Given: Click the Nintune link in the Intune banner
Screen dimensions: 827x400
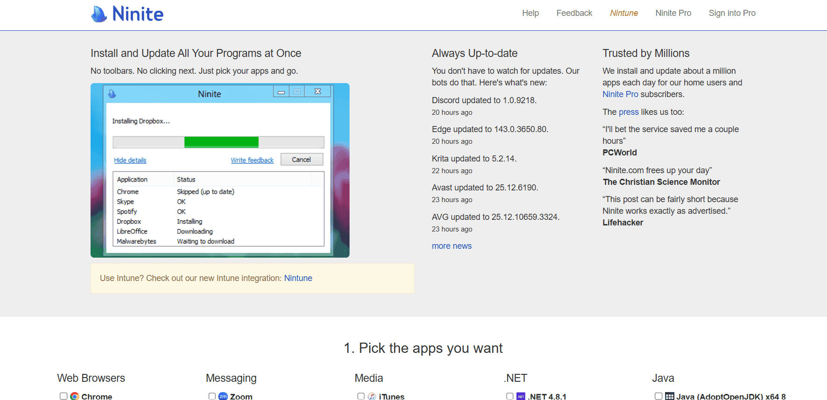Looking at the screenshot, I should pos(298,278).
